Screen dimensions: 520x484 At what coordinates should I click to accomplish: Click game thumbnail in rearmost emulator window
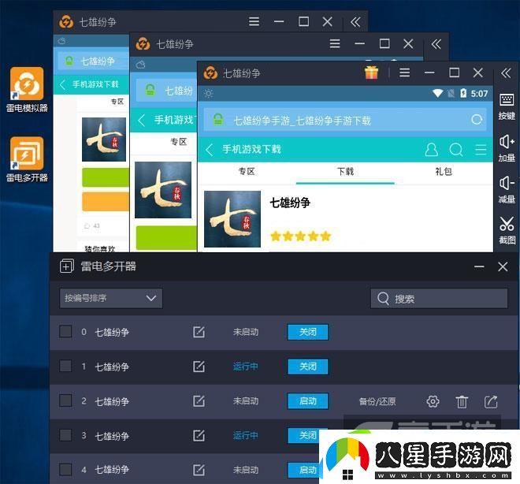[104, 140]
